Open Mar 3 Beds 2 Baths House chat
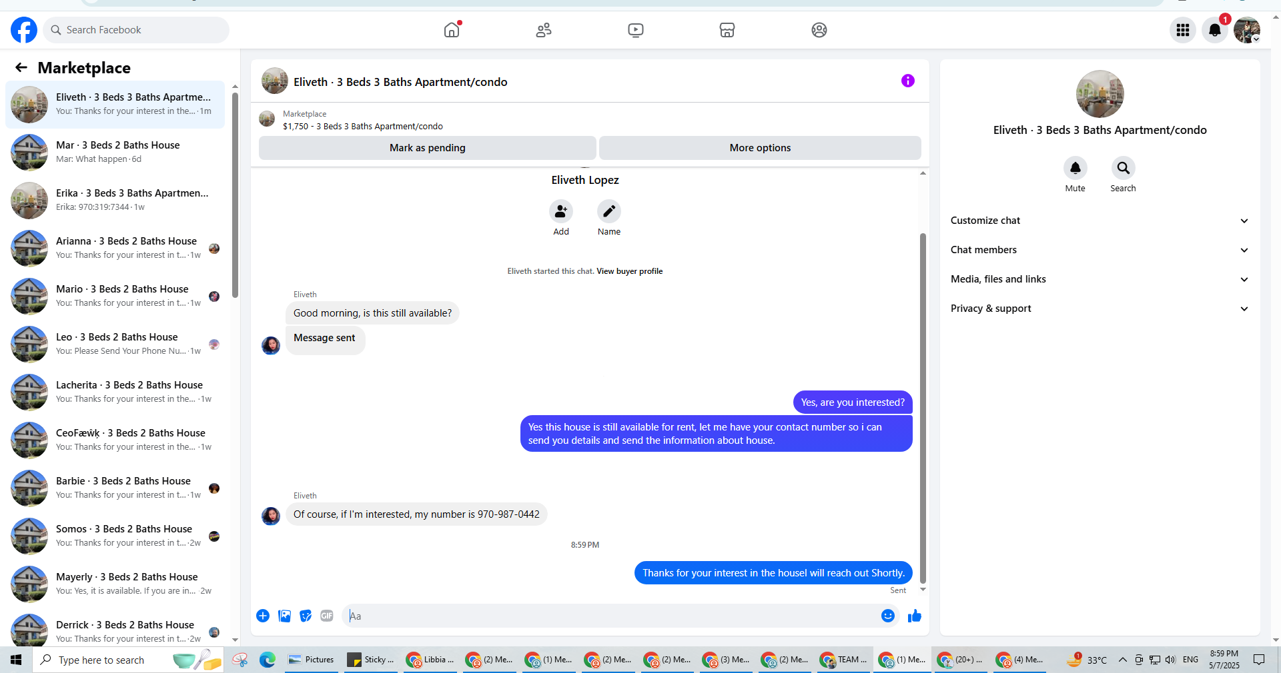This screenshot has height=673, width=1281. tap(115, 153)
